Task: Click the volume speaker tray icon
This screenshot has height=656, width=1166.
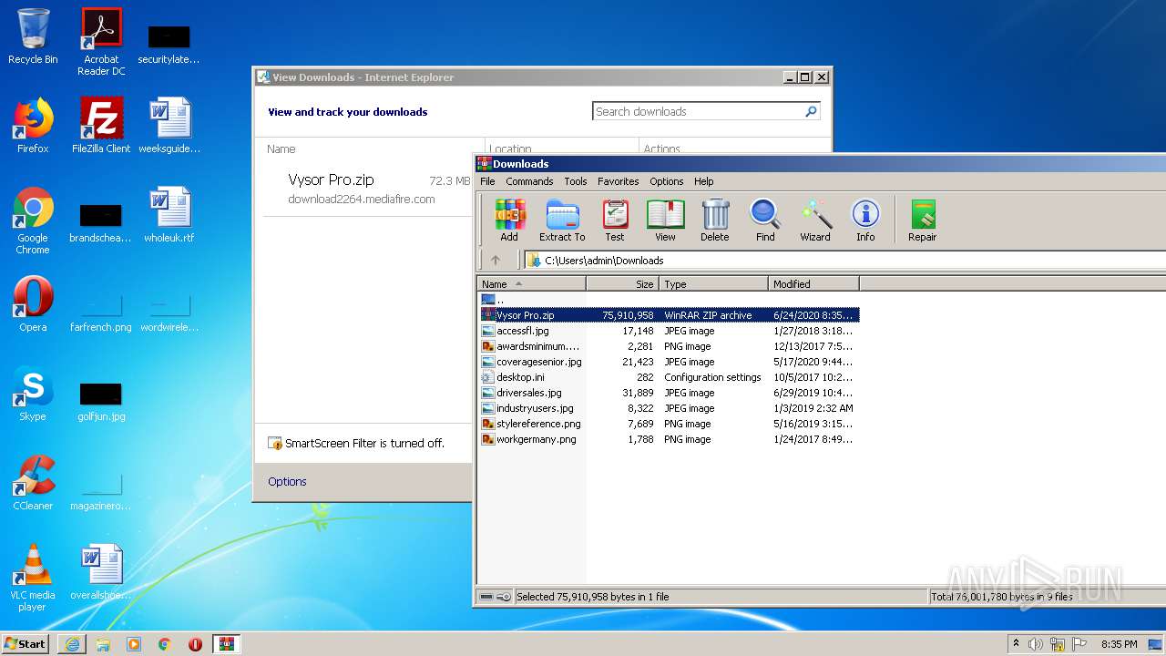Action: click(x=1036, y=644)
